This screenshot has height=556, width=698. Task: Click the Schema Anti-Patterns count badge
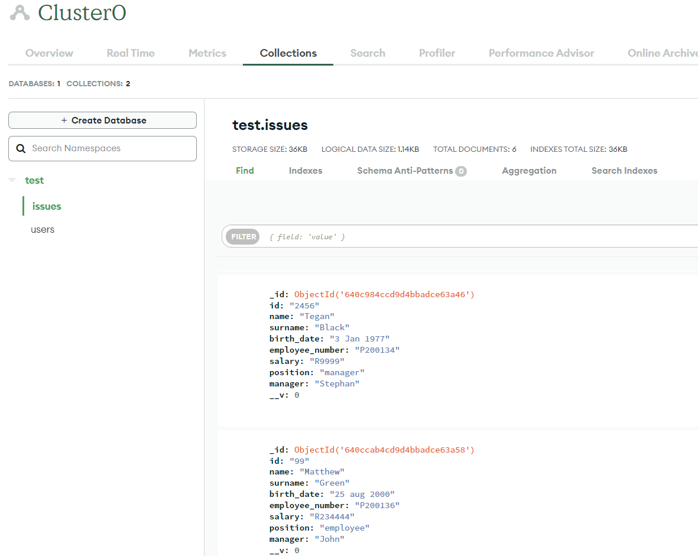[461, 171]
